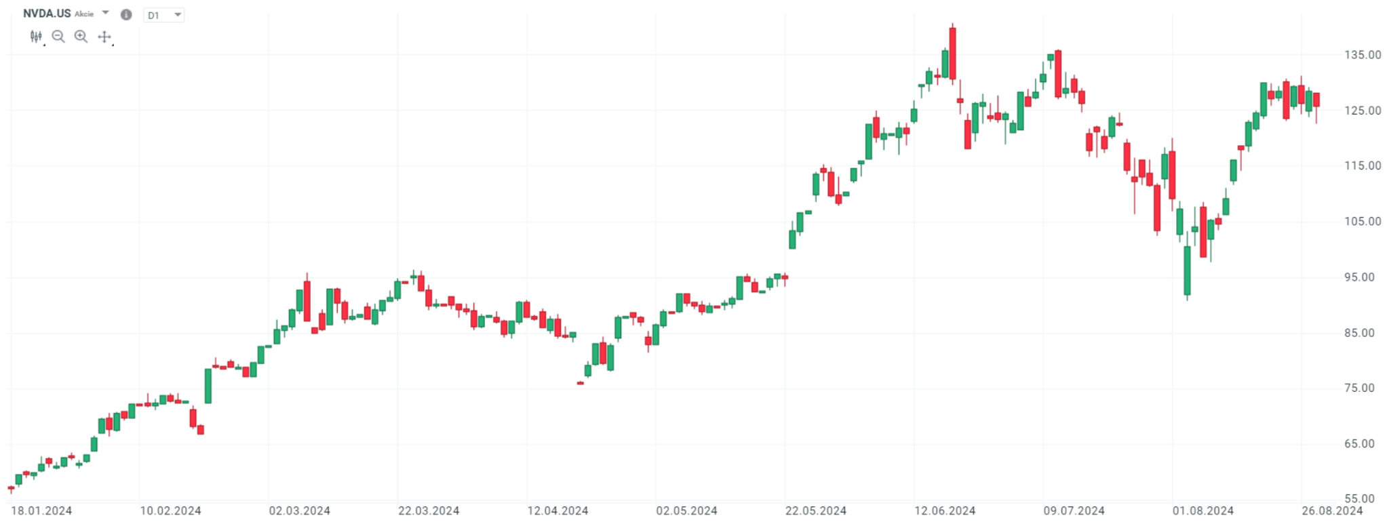This screenshot has width=1389, height=522.
Task: Select the 18.01.2024 date label
Action: click(x=41, y=511)
